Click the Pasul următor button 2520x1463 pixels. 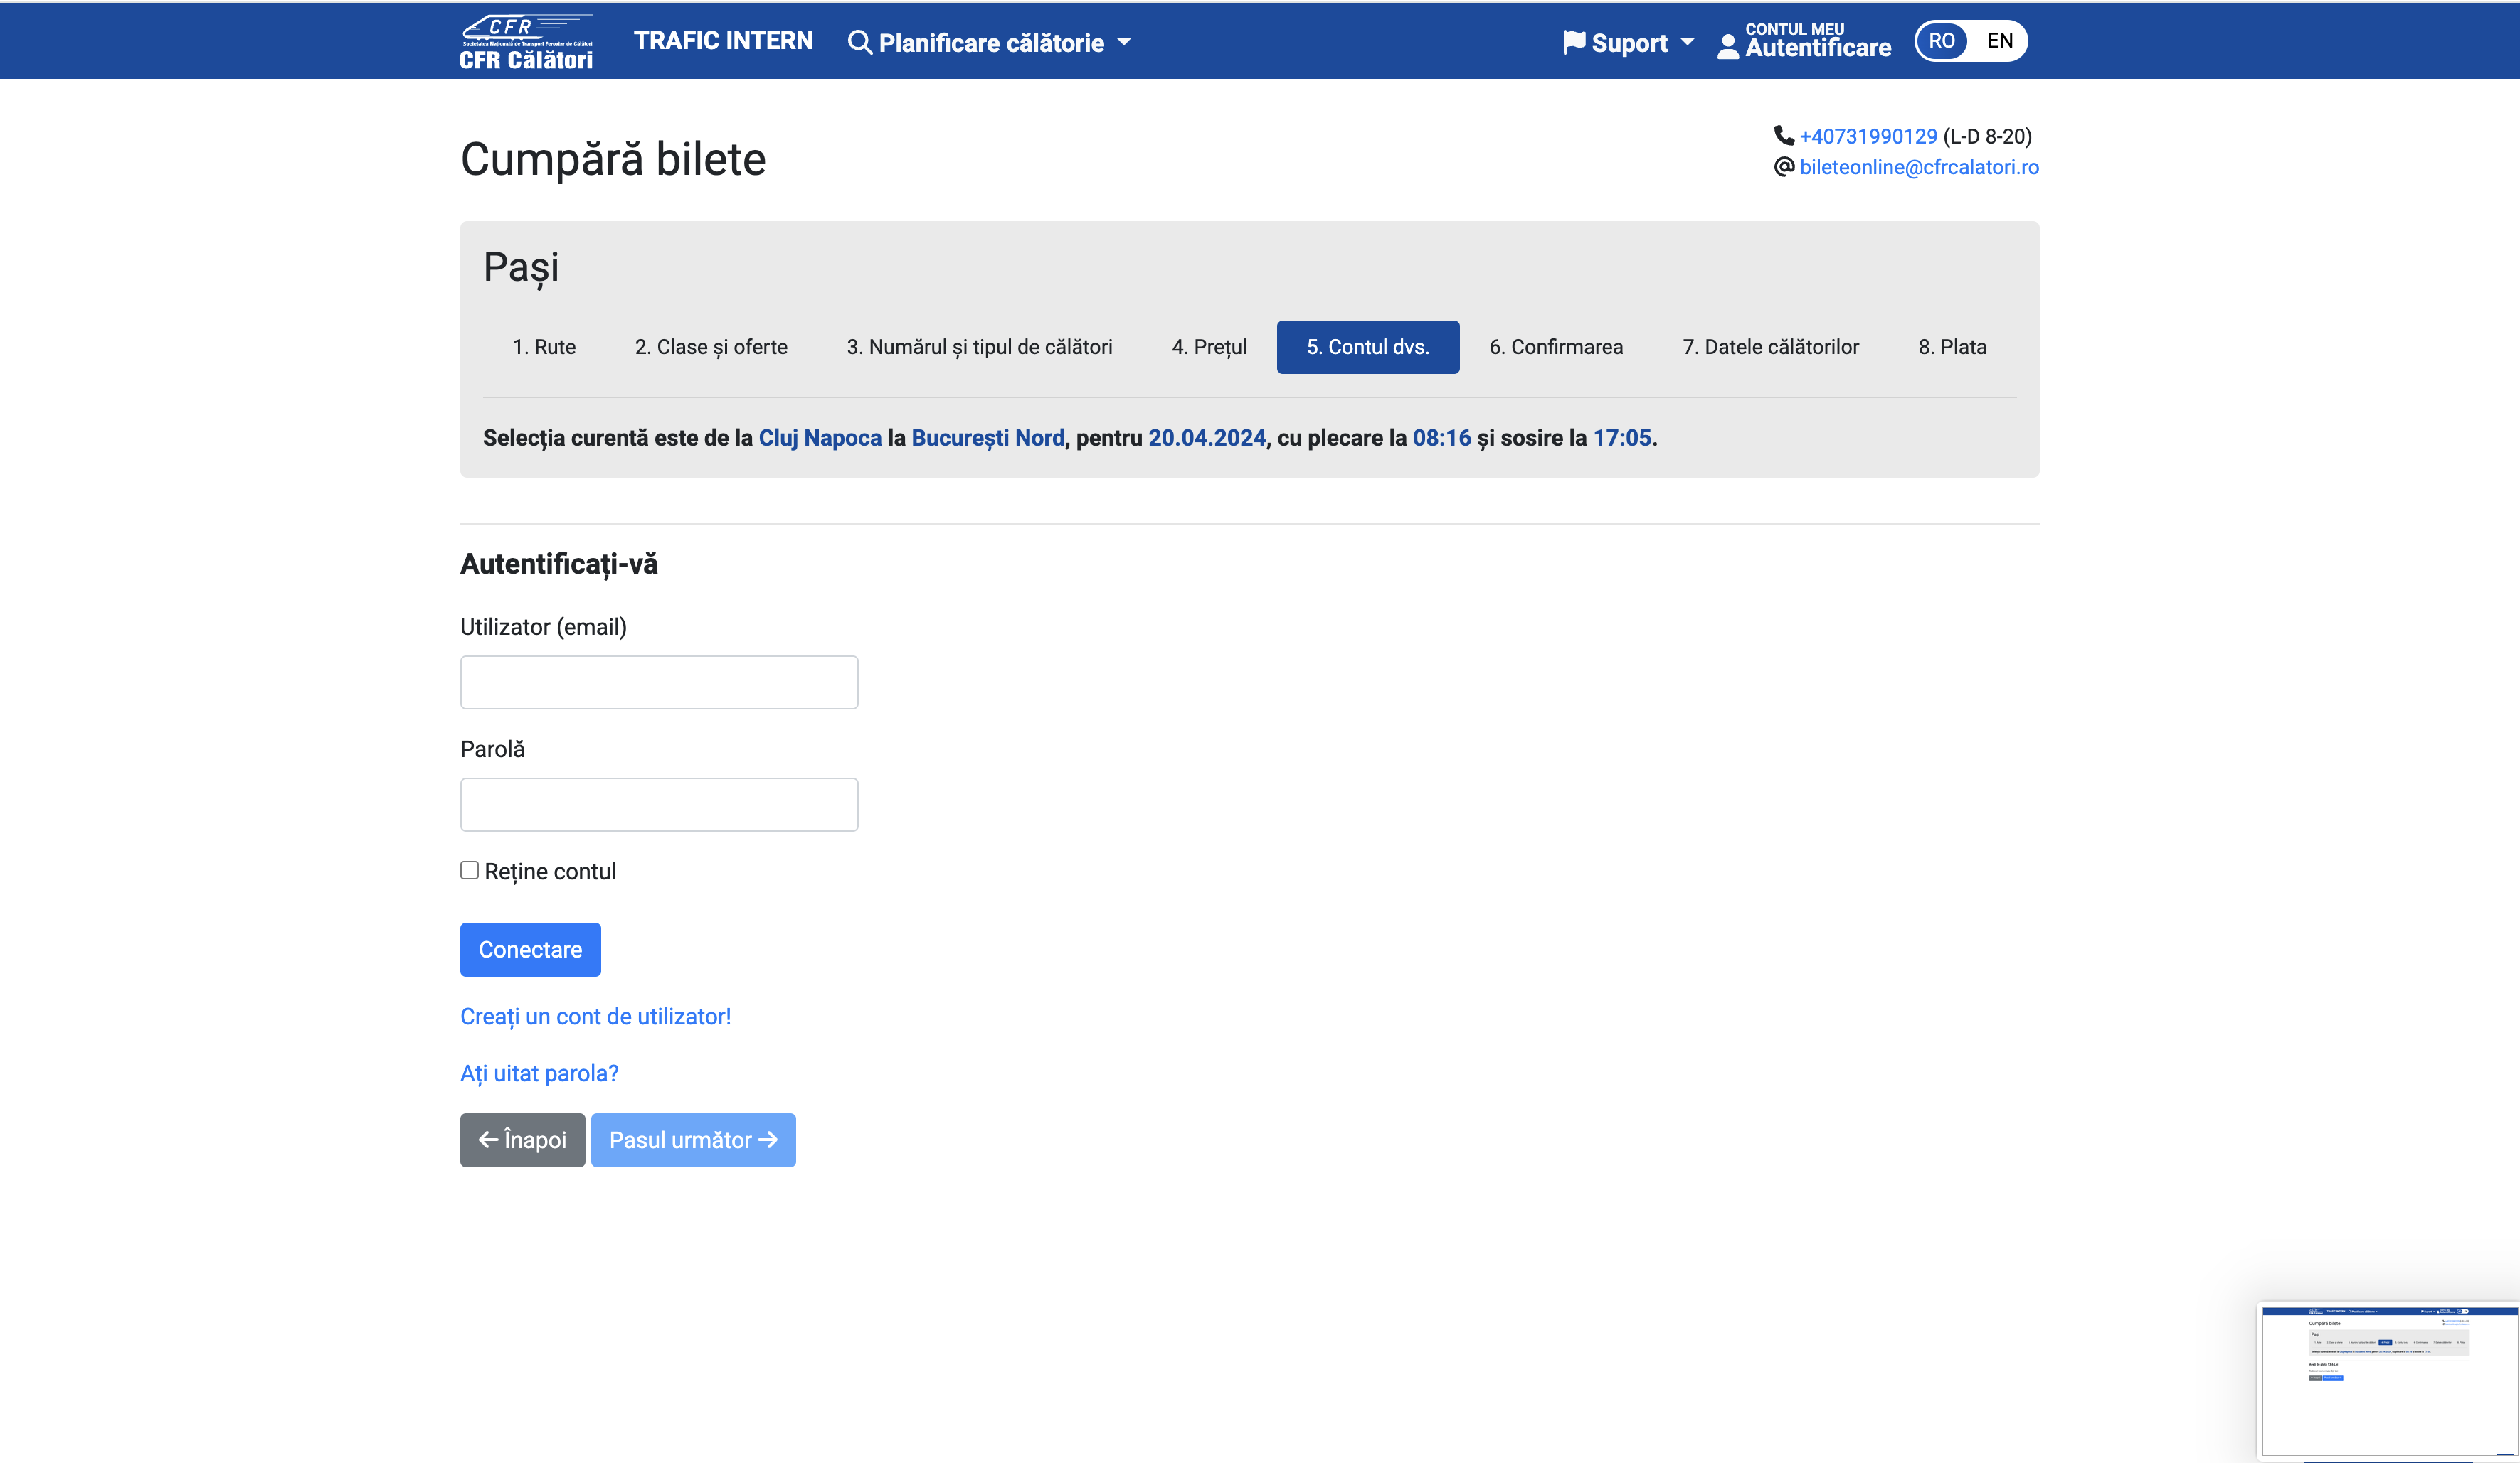693,1140
